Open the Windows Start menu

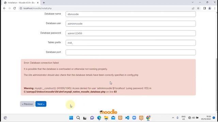[x=71, y=118]
